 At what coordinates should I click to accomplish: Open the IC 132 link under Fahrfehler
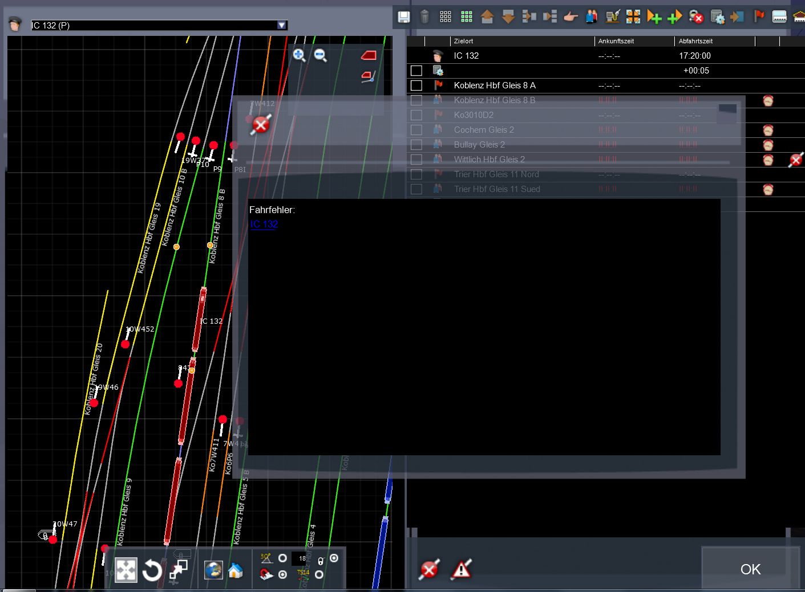click(x=264, y=224)
